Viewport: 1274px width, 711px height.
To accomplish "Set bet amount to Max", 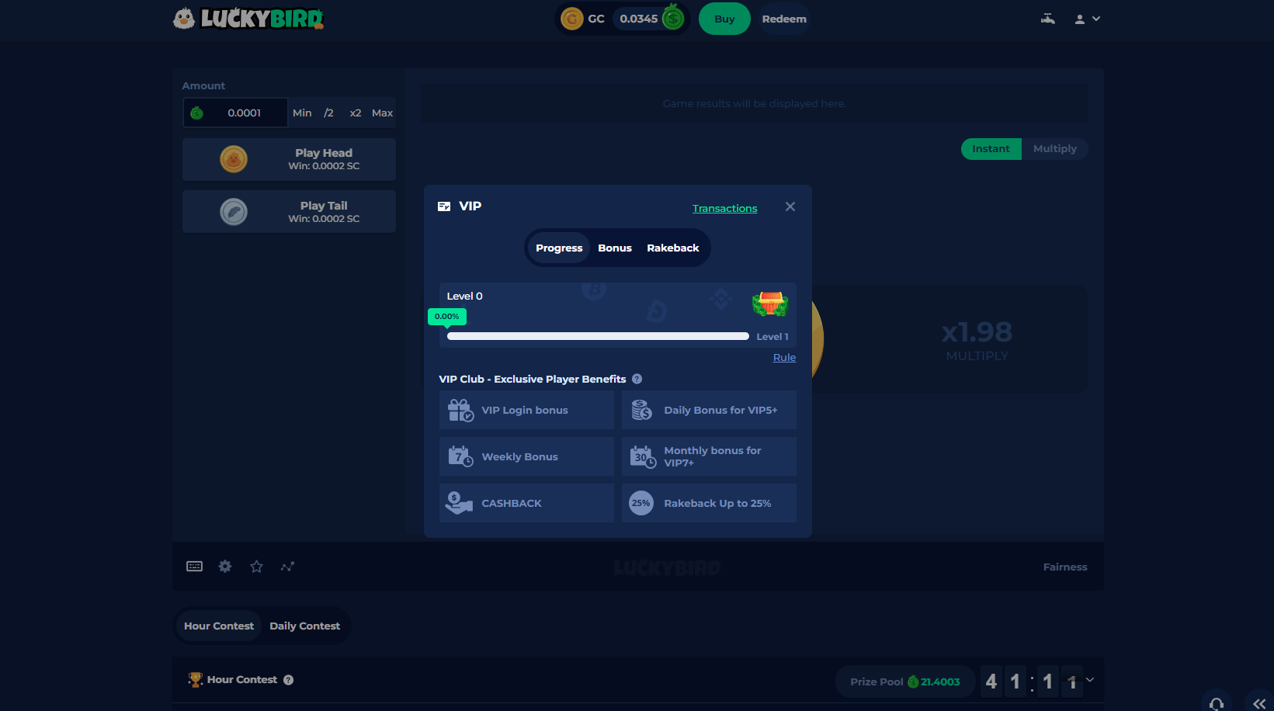I will [382, 113].
